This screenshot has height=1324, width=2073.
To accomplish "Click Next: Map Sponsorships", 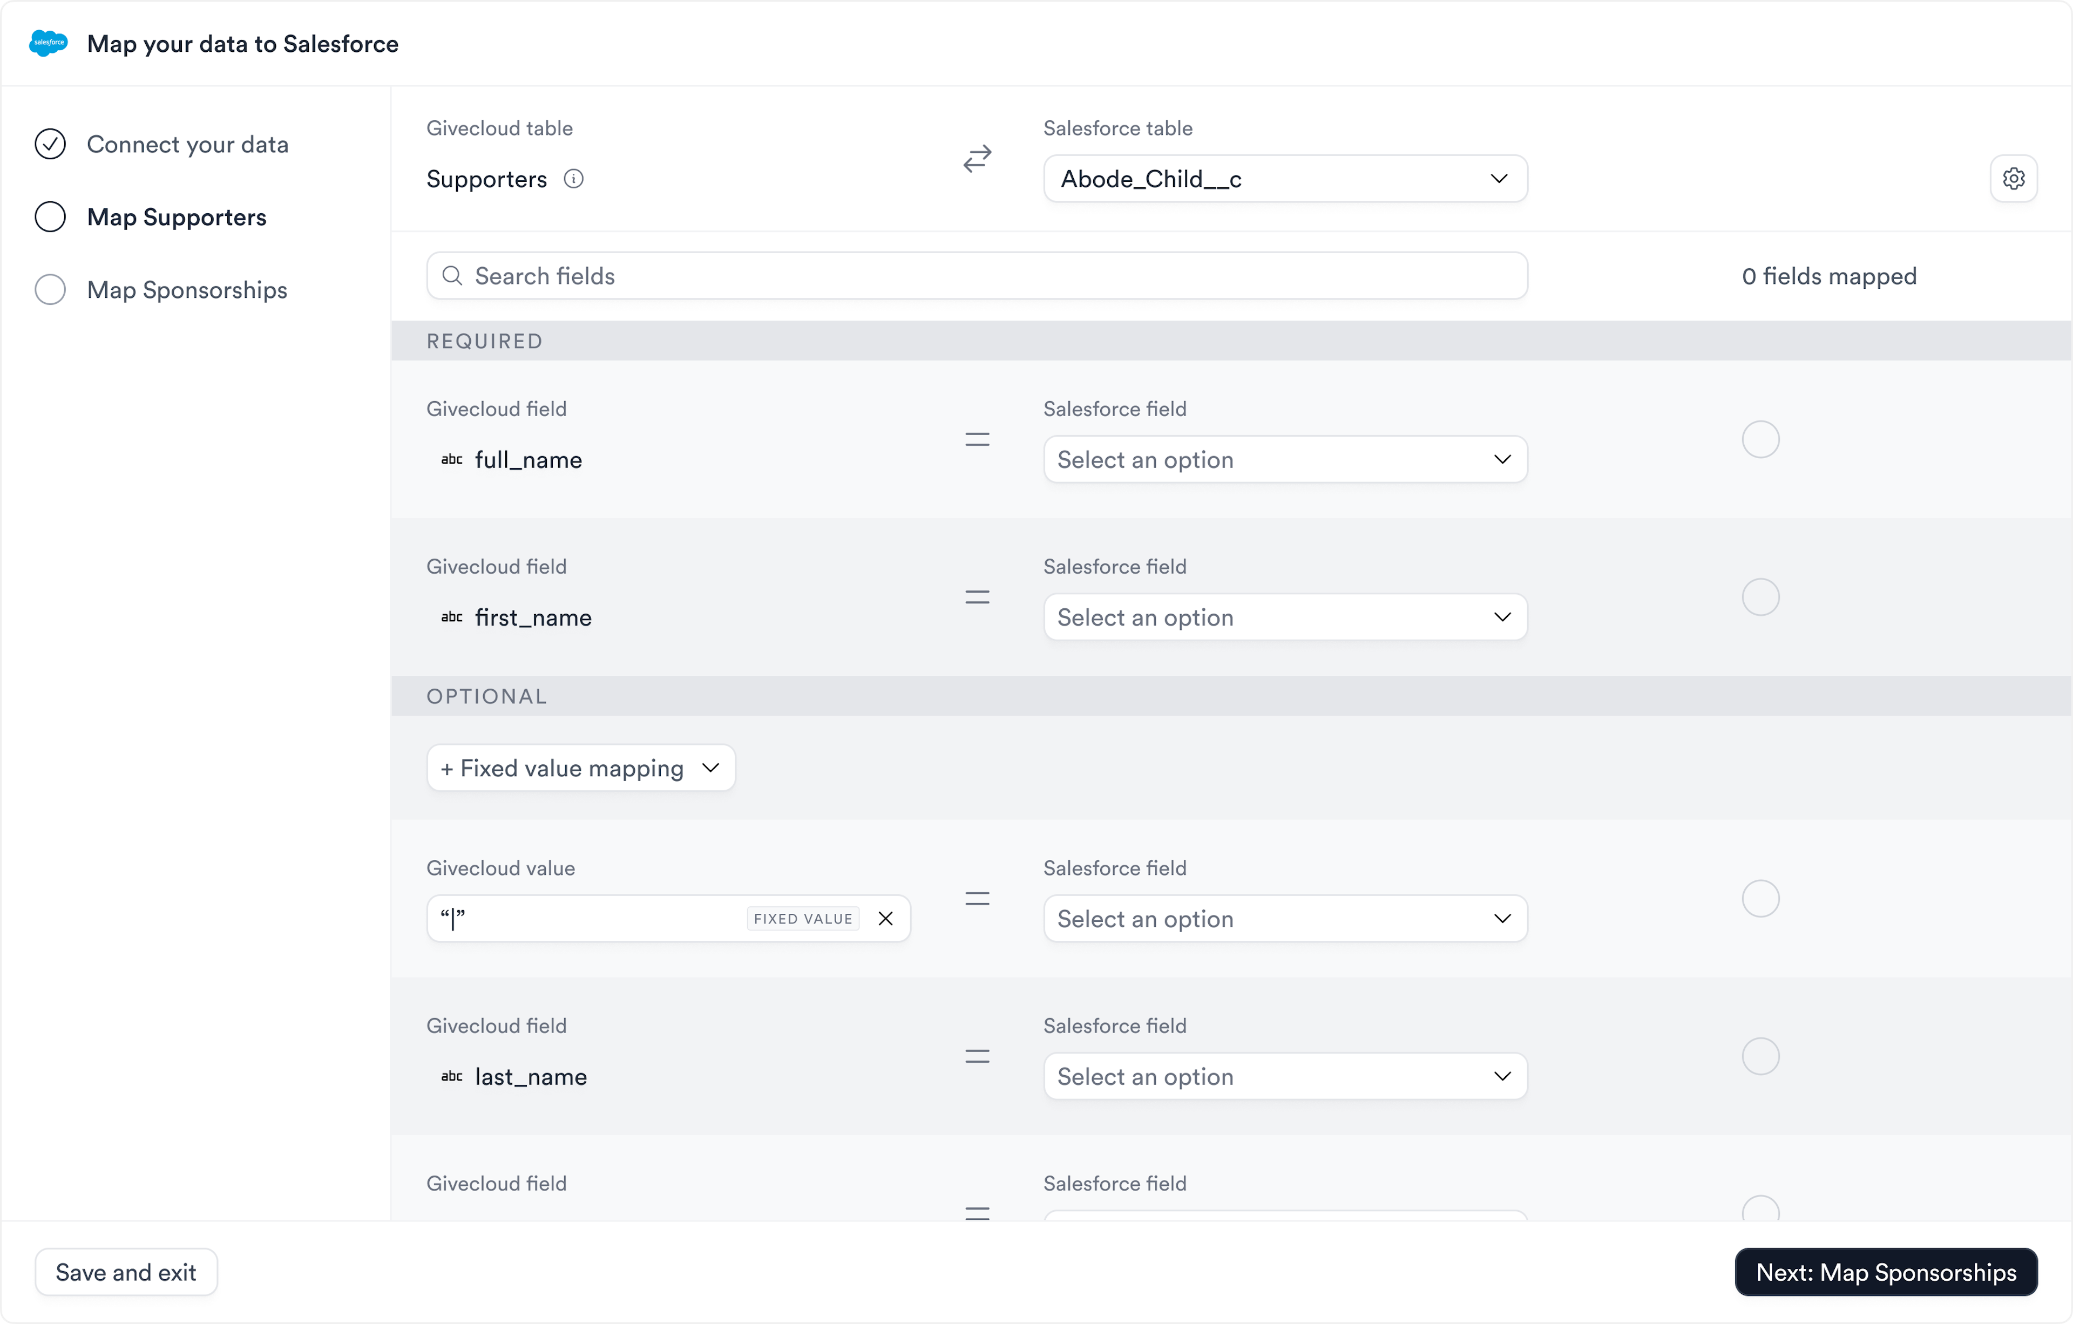I will [1885, 1272].
